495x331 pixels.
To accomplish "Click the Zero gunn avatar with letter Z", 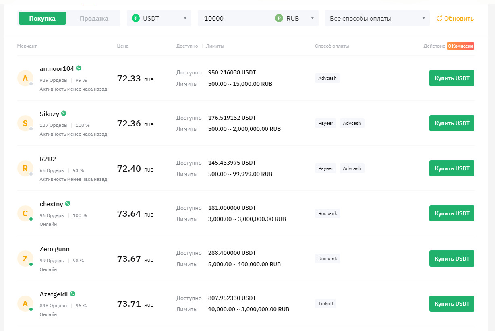I will 25,259.
